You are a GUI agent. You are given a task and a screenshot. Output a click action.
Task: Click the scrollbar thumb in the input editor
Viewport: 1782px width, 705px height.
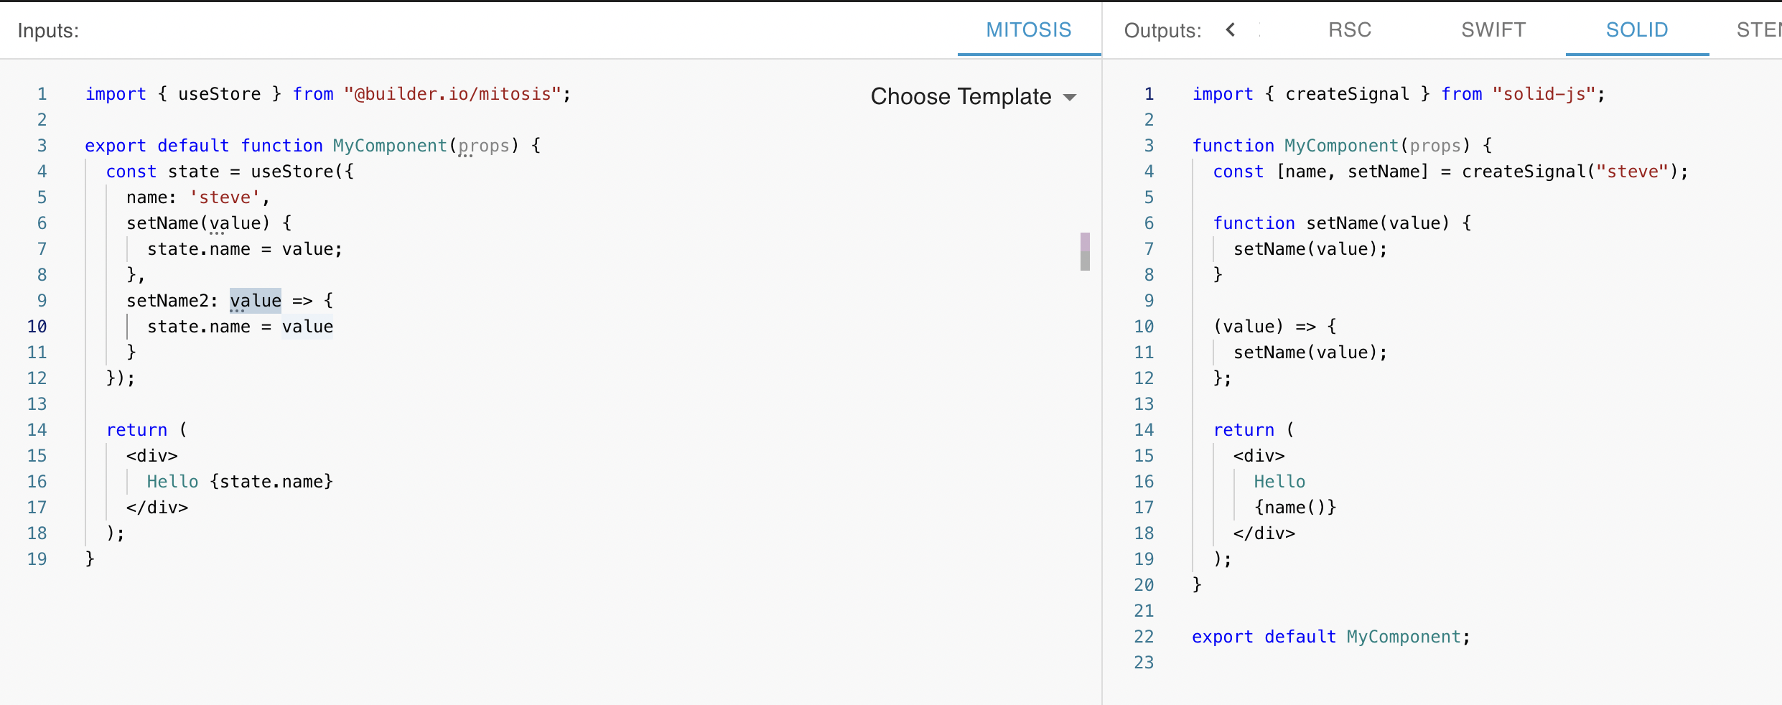coord(1084,251)
